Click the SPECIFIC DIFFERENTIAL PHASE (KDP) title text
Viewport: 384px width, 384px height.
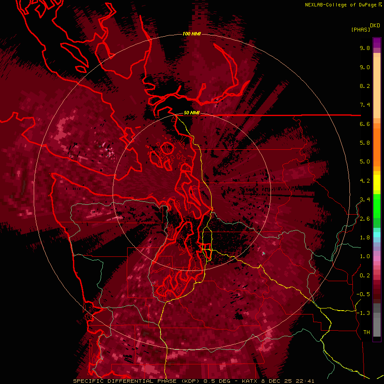(x=136, y=381)
